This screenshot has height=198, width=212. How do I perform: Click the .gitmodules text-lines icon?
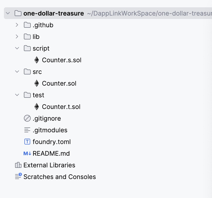tap(27, 130)
